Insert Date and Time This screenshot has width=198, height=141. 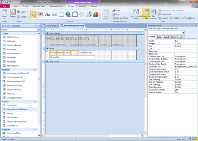click(120, 18)
